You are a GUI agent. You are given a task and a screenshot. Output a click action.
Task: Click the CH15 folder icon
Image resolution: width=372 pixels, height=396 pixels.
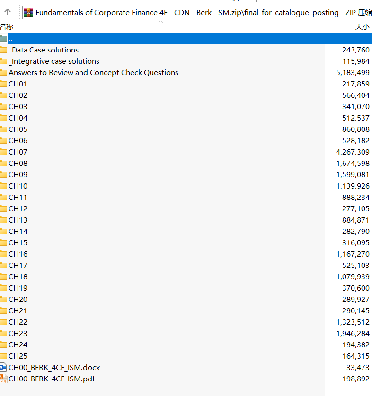pyautogui.click(x=3, y=243)
